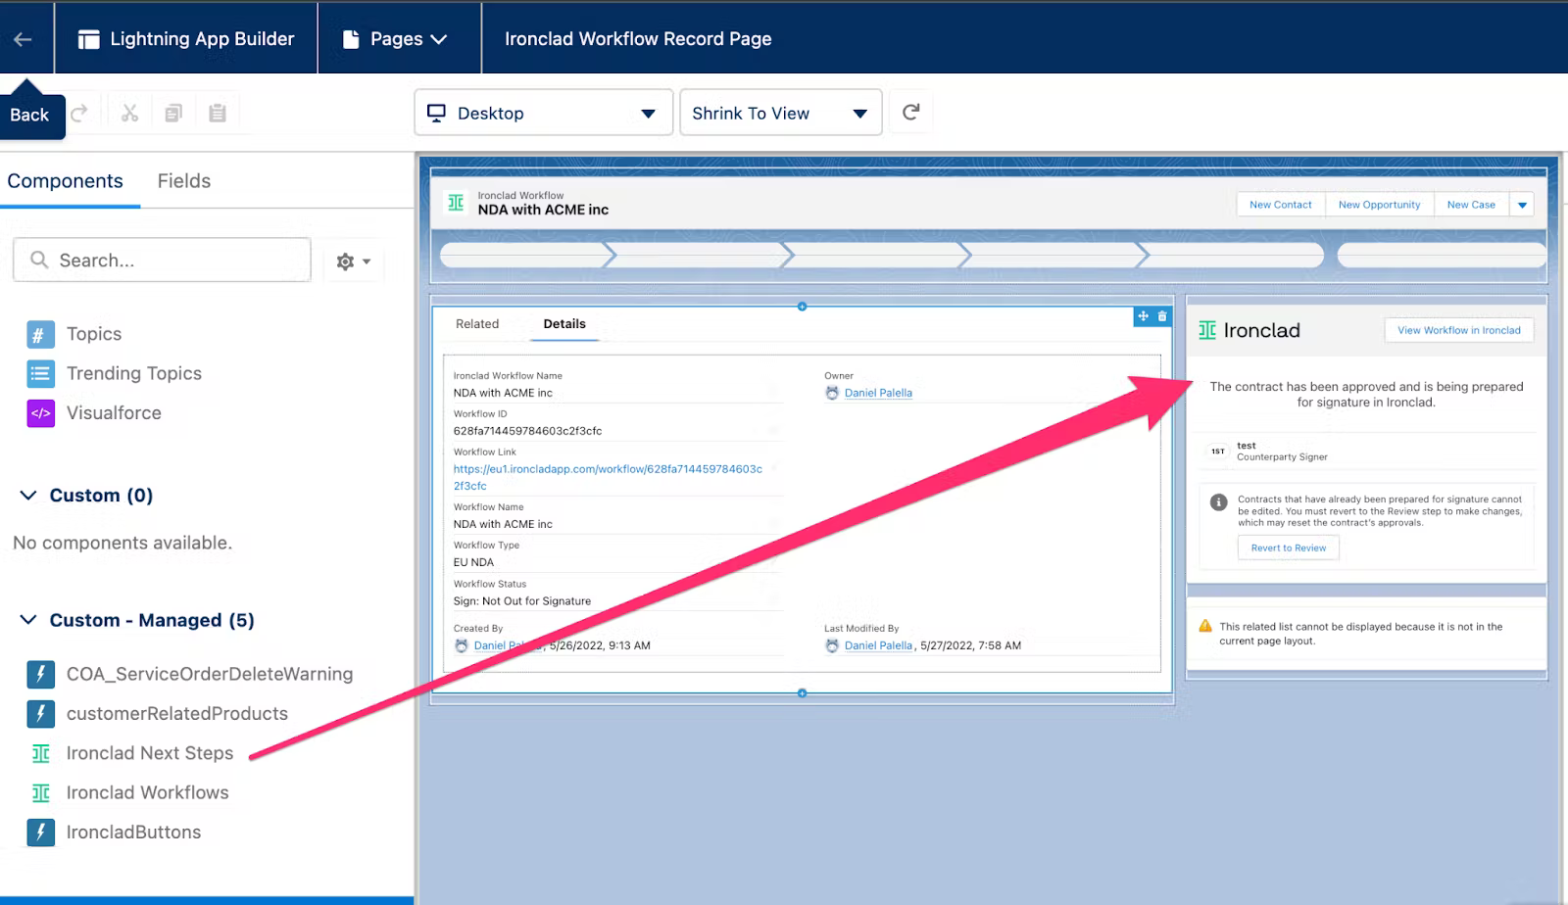Click the COA_ServiceOrderDeleteWarning lightning icon

pos(40,674)
